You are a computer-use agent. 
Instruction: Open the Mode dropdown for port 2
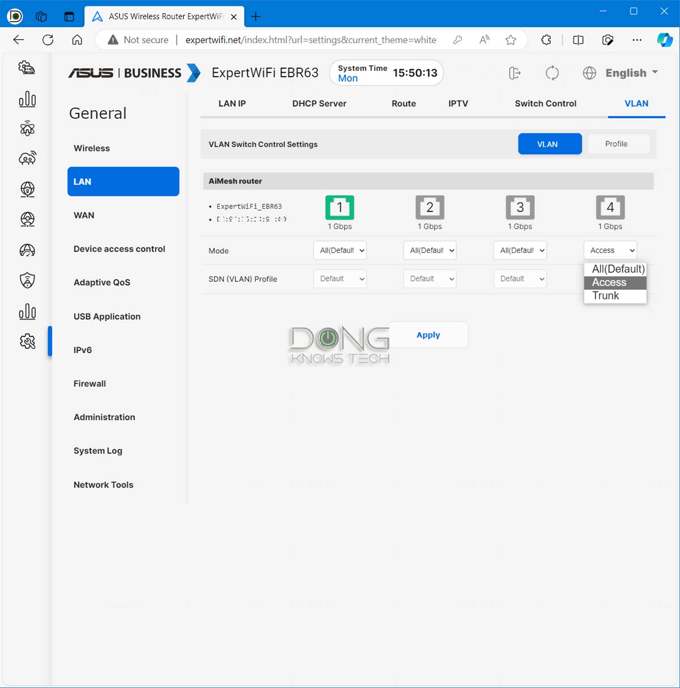430,250
